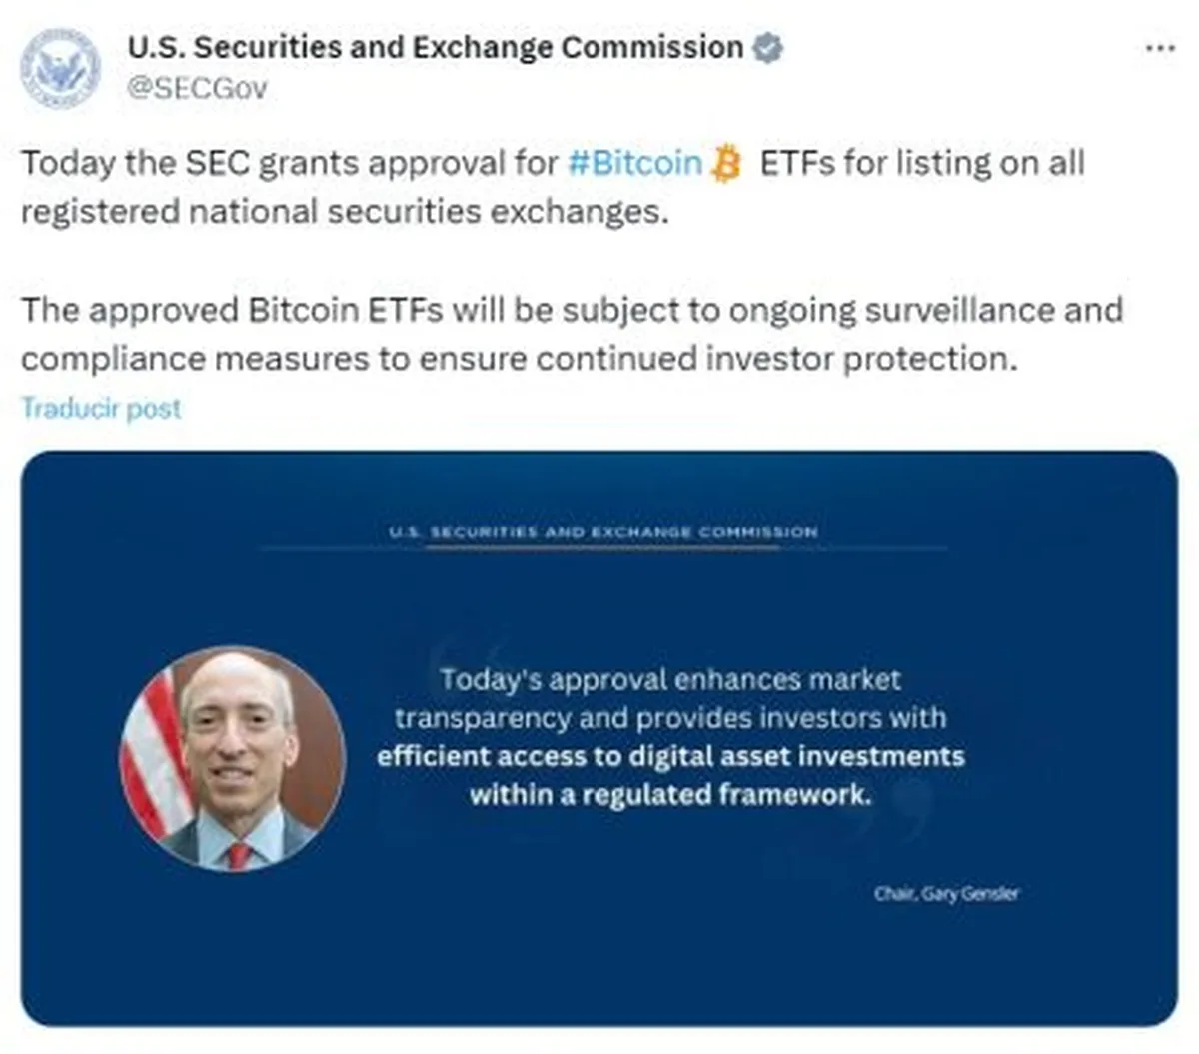Click the card header reading U.S. Securities and Exchange Commission
This screenshot has width=1199, height=1054.
point(603,532)
